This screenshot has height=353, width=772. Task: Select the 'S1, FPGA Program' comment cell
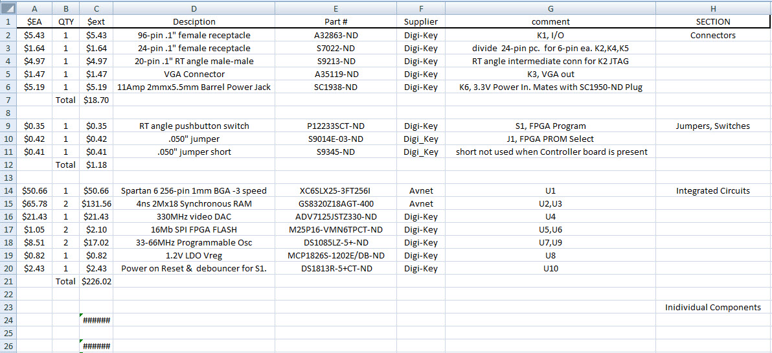550,126
